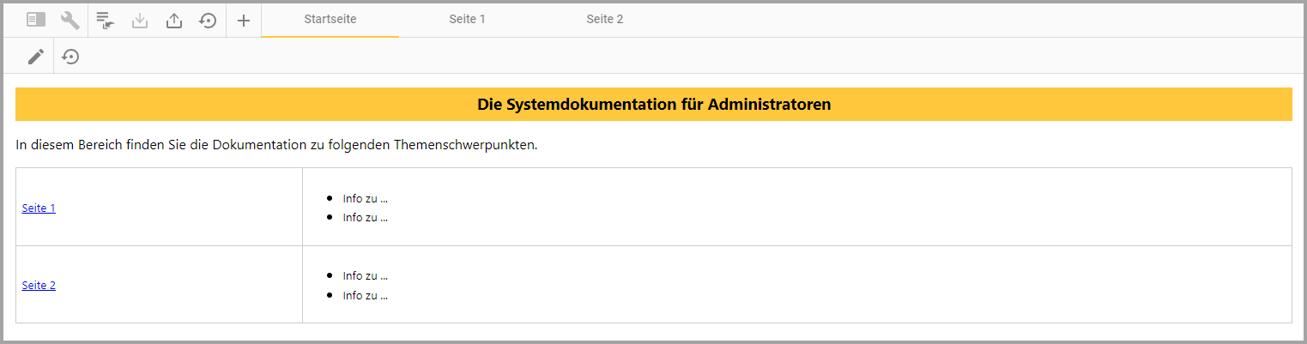
Task: Follow the Seite 1 link in the table
Action: coord(39,208)
